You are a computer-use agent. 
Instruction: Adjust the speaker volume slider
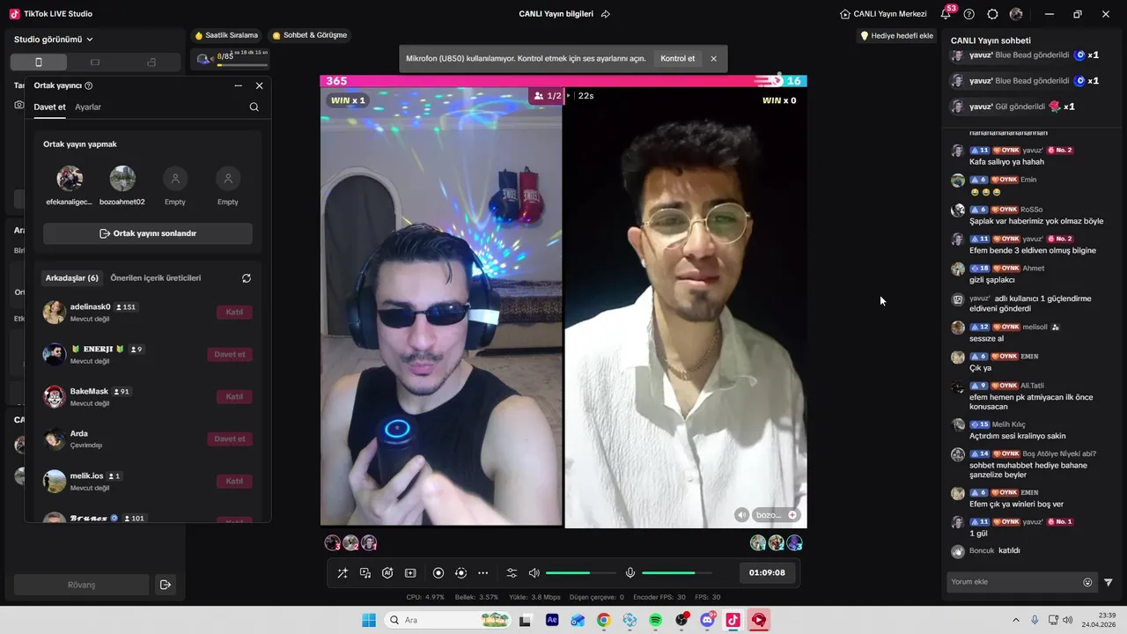[581, 573]
